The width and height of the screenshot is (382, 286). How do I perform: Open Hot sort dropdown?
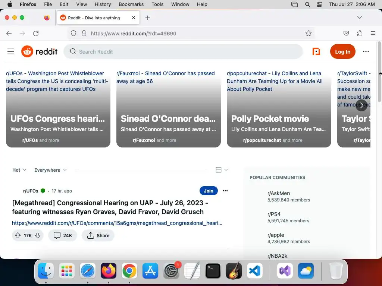click(x=19, y=170)
